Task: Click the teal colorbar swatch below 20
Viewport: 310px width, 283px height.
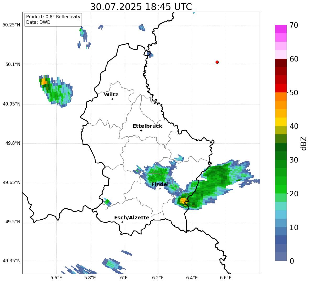Action: 281,206
